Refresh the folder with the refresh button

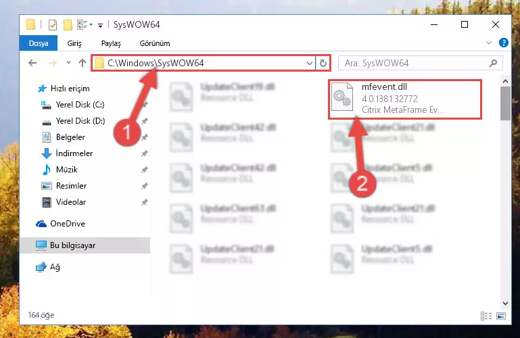pyautogui.click(x=323, y=63)
